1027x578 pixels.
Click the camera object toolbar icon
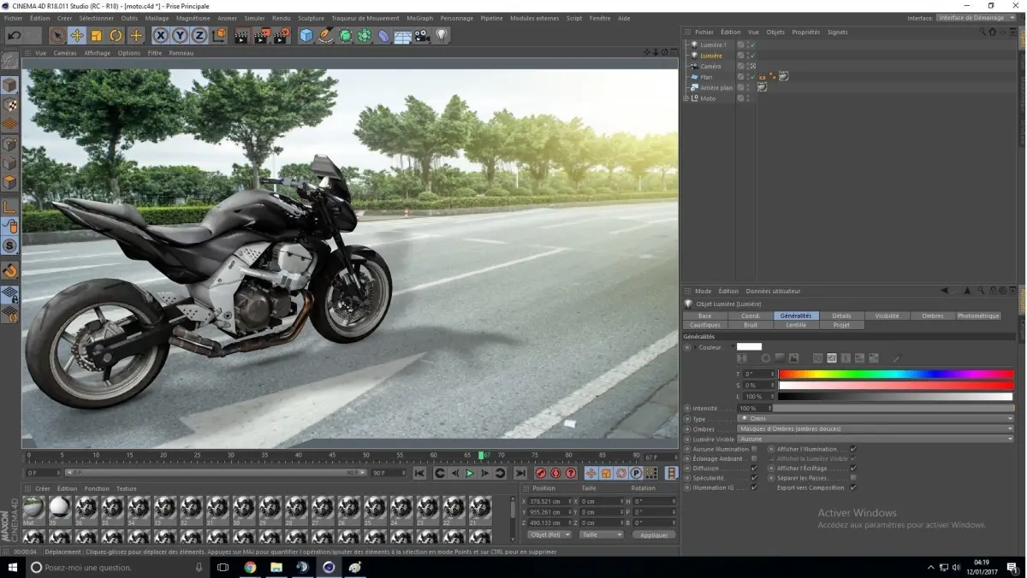[422, 36]
